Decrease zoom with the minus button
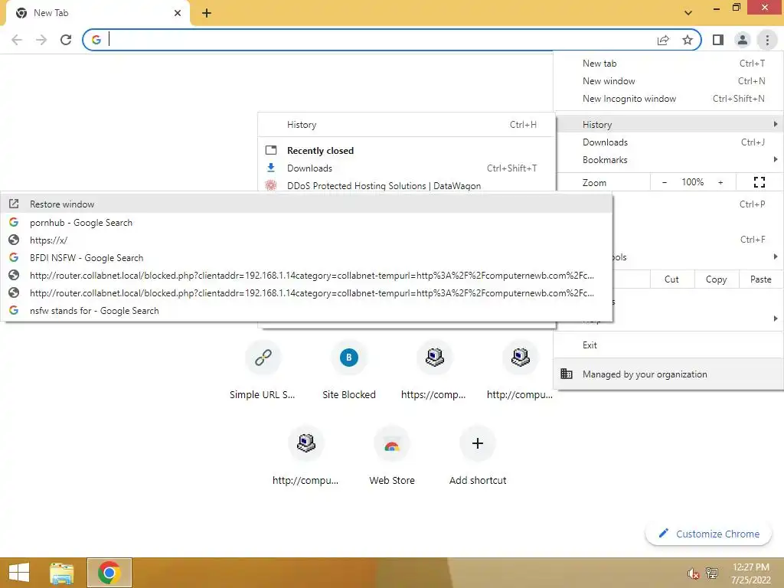The height and width of the screenshot is (588, 784). tap(665, 182)
